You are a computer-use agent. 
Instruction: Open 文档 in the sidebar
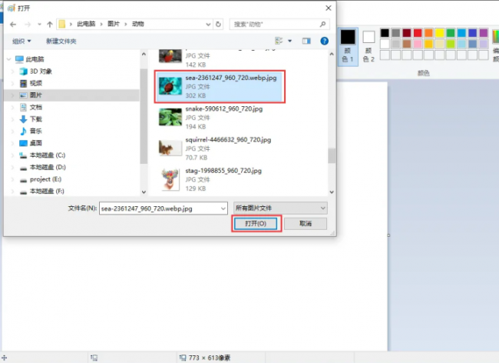click(35, 107)
